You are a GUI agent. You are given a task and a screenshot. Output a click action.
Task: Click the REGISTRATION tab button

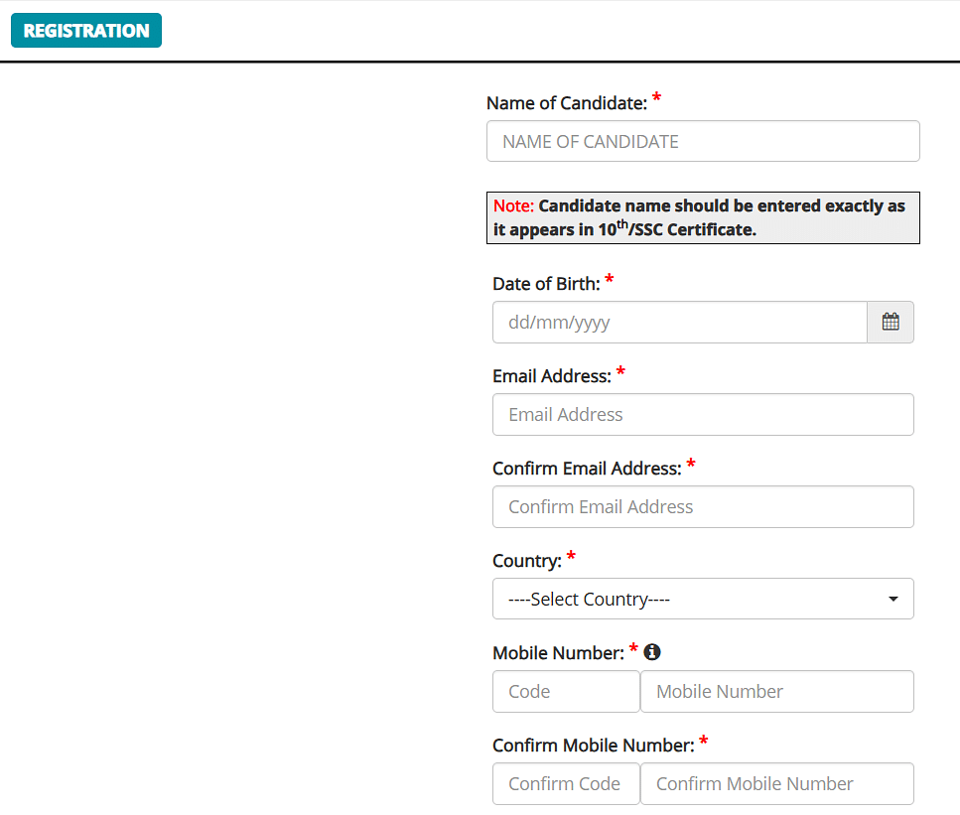86,31
